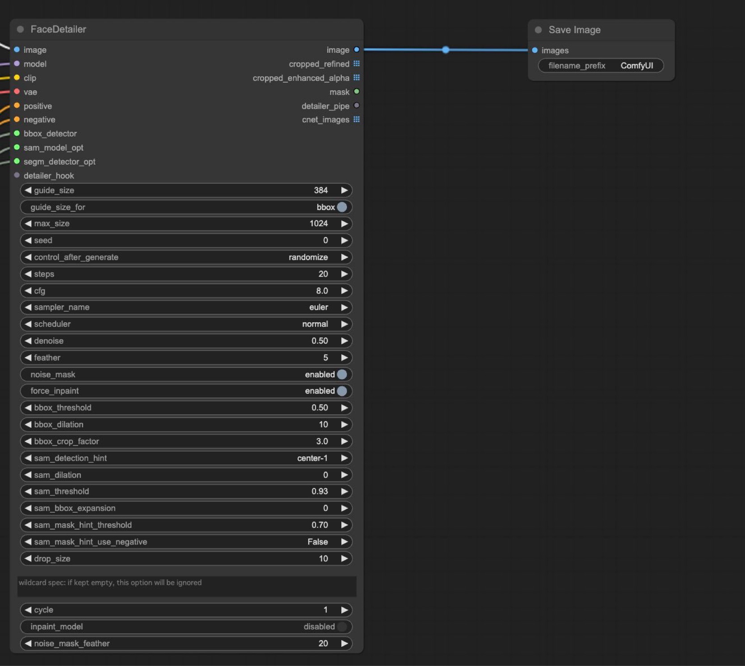This screenshot has width=745, height=666.
Task: Click the detailer_pipe output port
Action: (356, 106)
